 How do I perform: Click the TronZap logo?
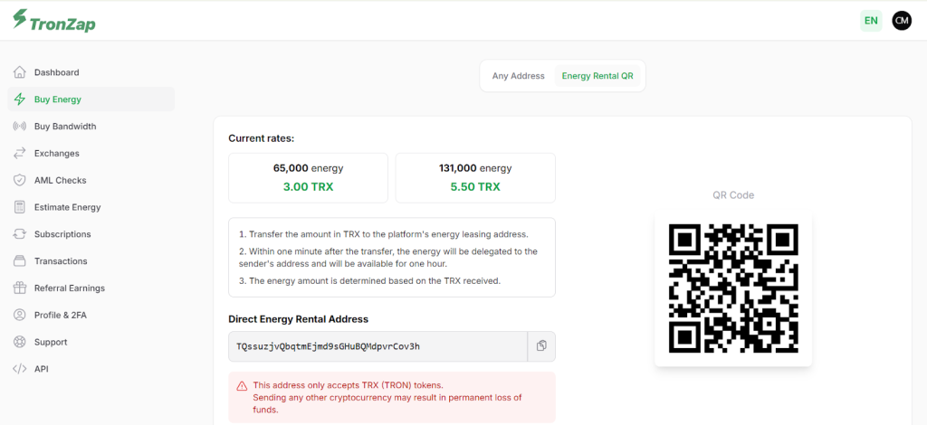[x=54, y=21]
